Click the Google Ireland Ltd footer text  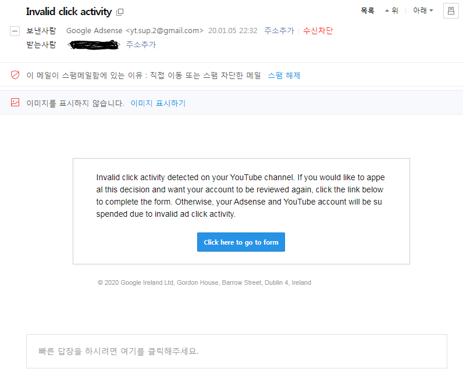click(x=204, y=282)
